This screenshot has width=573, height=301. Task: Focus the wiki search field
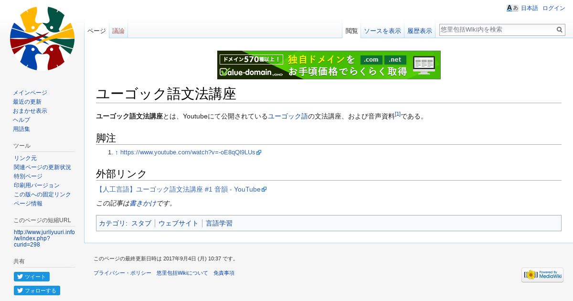tap(497, 30)
